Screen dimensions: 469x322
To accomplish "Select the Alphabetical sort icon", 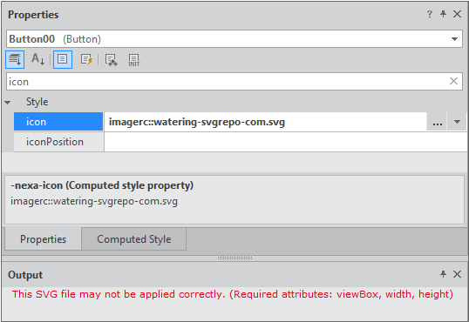I will pyautogui.click(x=38, y=59).
